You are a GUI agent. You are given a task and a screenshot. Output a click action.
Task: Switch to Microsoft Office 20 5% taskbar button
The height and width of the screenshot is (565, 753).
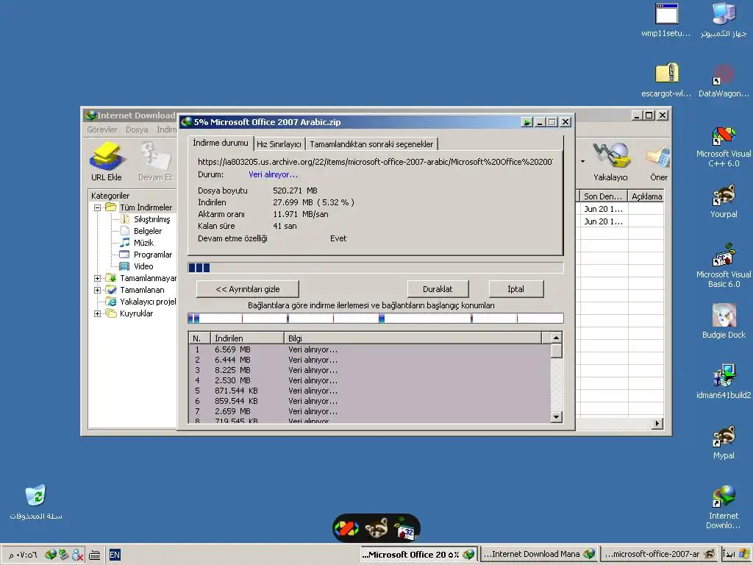point(418,555)
